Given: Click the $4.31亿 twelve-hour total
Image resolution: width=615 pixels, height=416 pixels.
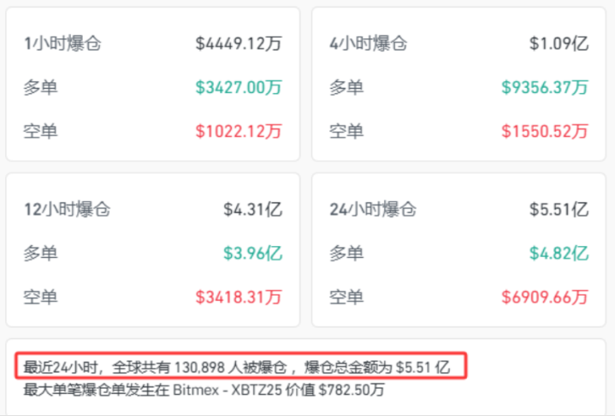Looking at the screenshot, I should pyautogui.click(x=253, y=209).
